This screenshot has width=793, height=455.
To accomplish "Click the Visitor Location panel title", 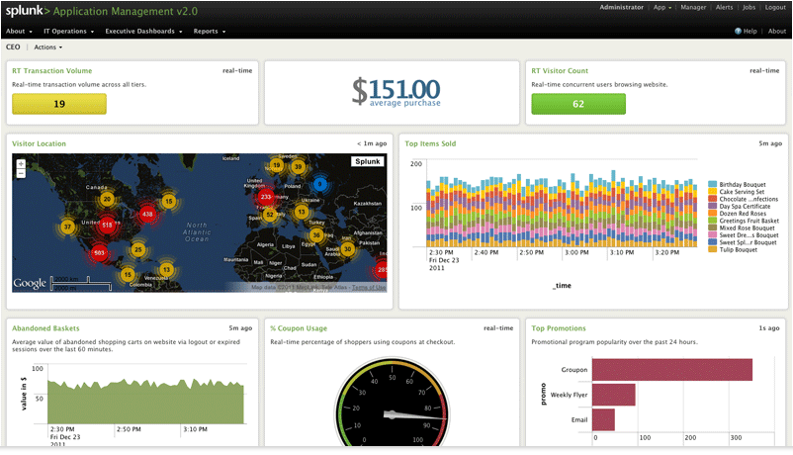I will pyautogui.click(x=39, y=143).
